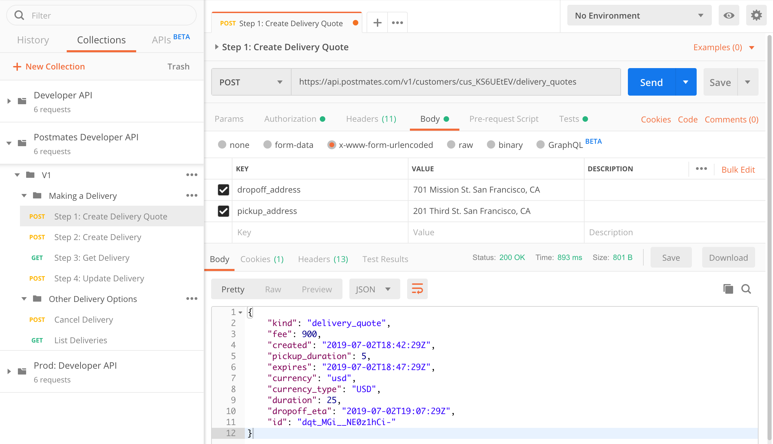
Task: Open the Code link
Action: pyautogui.click(x=688, y=119)
